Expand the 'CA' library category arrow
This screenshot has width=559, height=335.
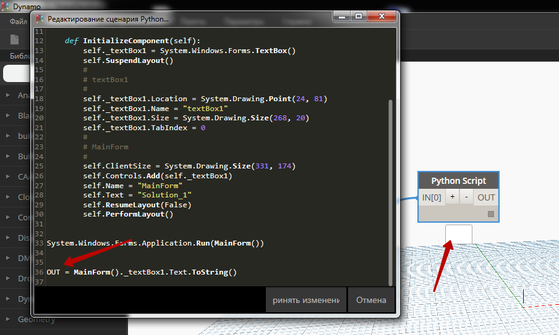7,177
